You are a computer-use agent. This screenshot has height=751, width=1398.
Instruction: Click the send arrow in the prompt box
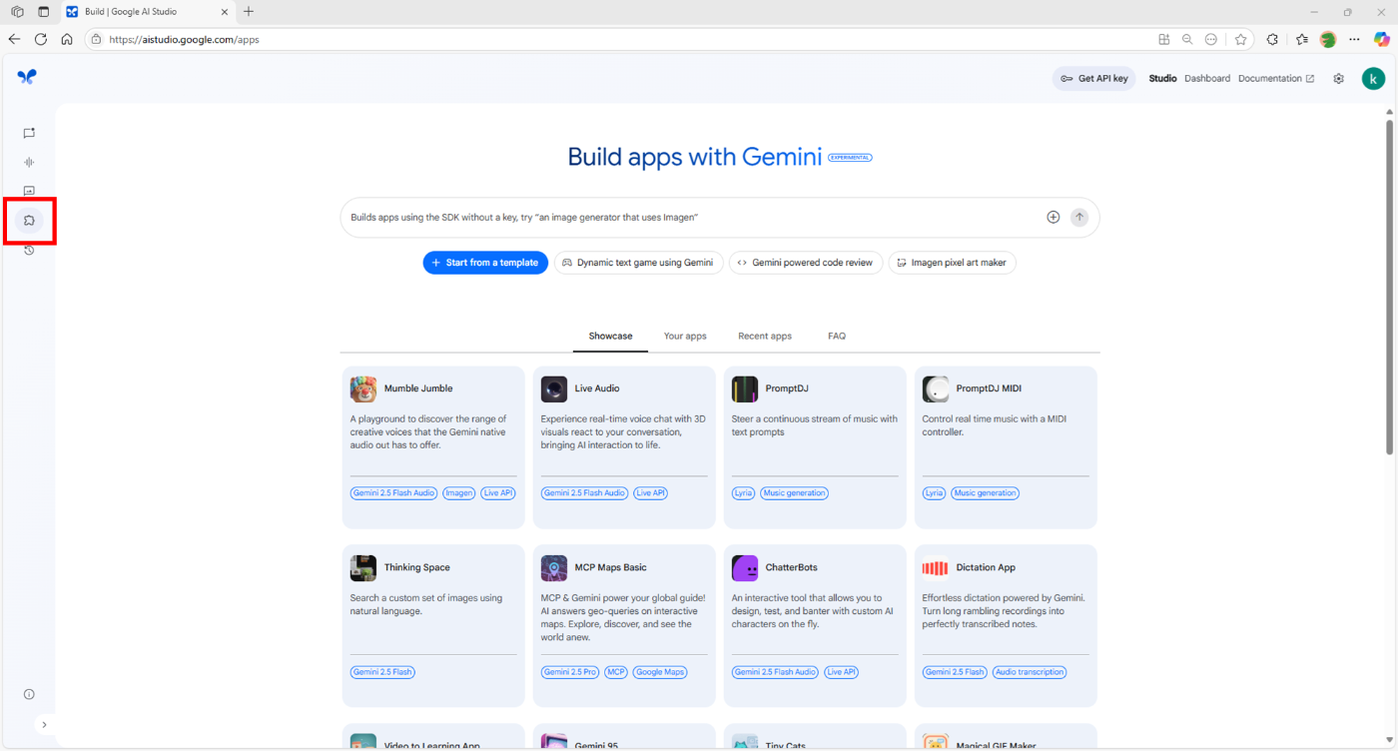pyautogui.click(x=1078, y=217)
